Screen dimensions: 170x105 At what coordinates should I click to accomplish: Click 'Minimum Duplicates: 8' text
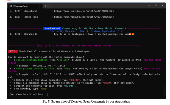pos(105,31)
